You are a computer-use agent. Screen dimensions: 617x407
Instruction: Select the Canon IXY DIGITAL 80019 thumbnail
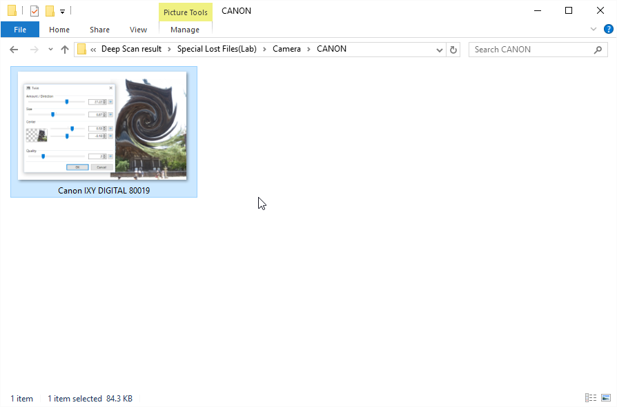(102, 125)
